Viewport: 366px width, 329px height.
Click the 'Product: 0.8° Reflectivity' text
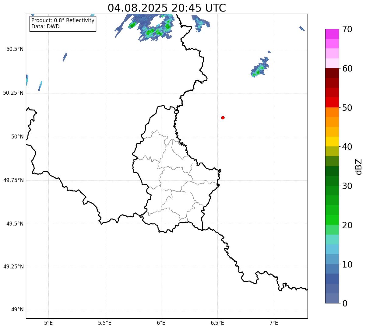pyautogui.click(x=63, y=20)
